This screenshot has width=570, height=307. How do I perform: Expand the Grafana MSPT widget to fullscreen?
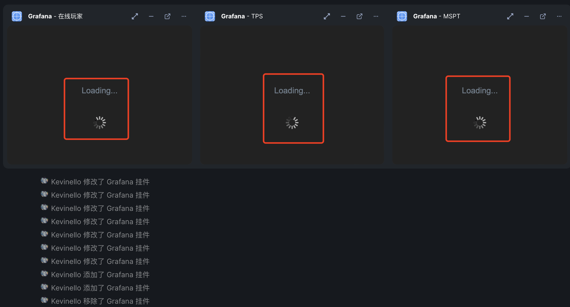(510, 16)
